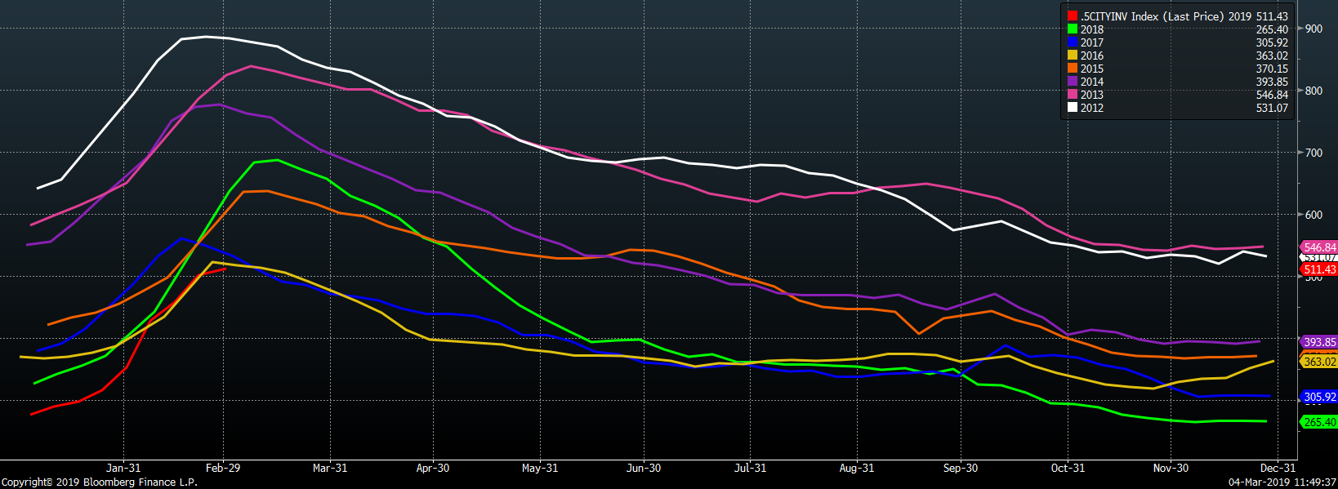Select the purple 393.85 price tag
The height and width of the screenshot is (489, 1338).
1319,342
